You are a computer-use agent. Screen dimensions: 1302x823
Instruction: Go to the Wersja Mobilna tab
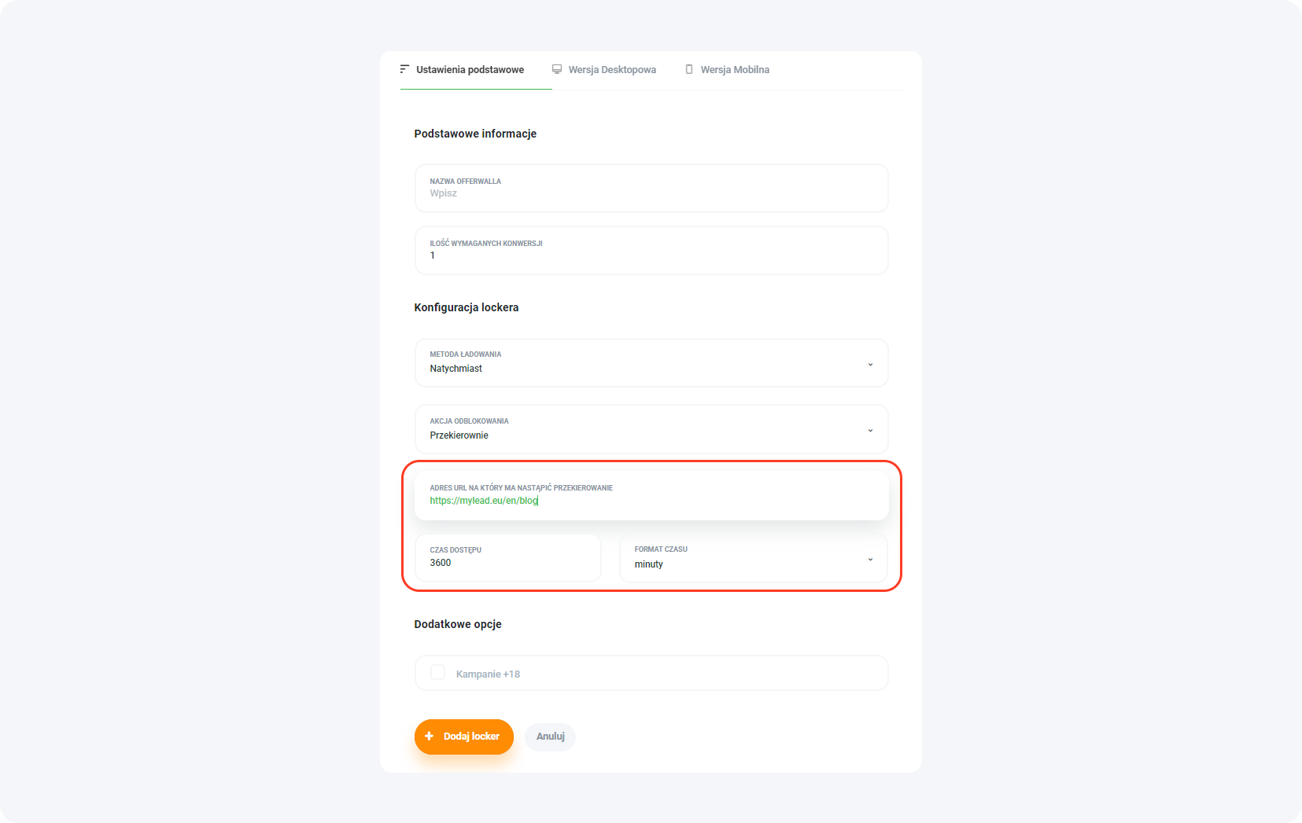click(735, 70)
